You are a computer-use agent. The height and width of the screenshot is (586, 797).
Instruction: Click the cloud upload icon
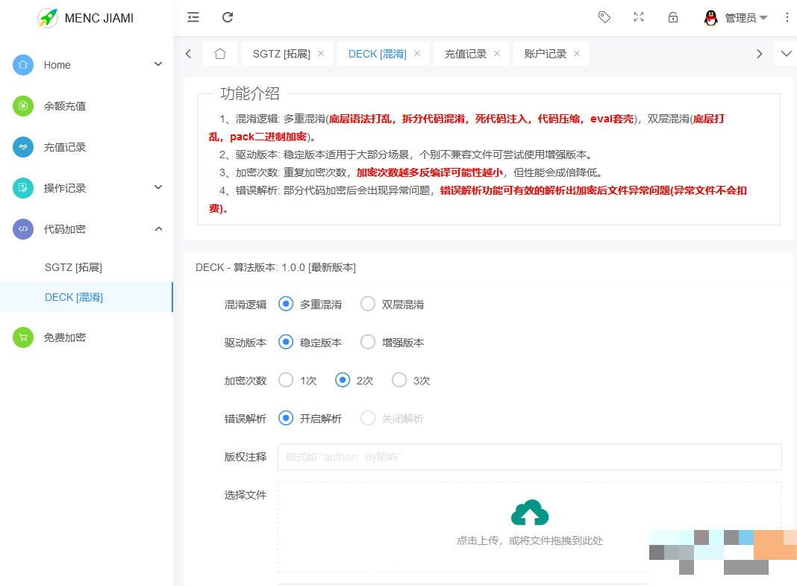click(x=530, y=512)
